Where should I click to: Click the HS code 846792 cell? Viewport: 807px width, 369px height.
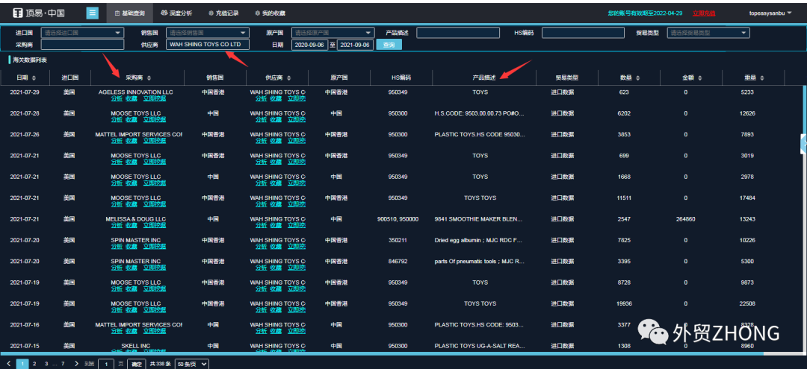(398, 261)
